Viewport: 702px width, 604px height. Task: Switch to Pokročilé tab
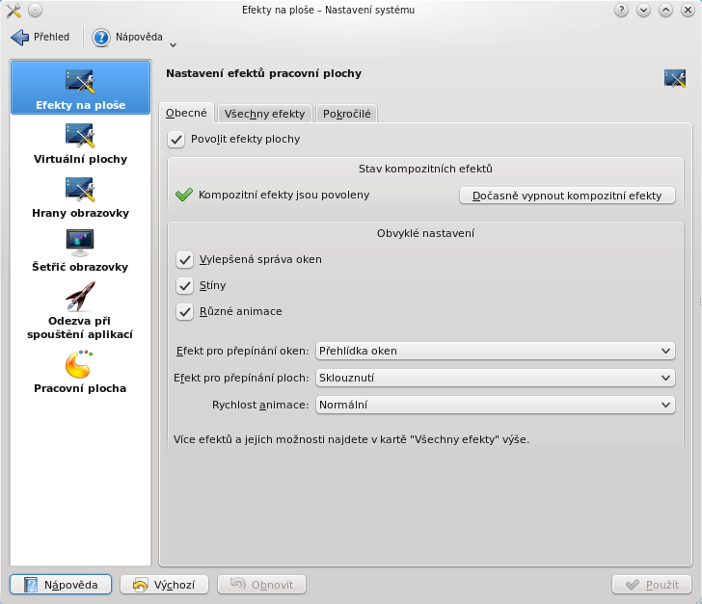346,114
